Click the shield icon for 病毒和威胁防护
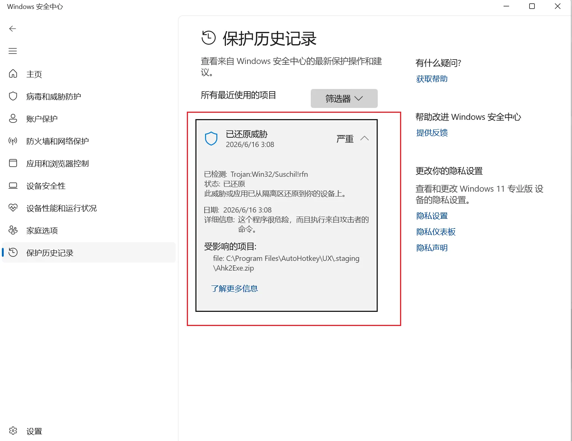This screenshot has width=572, height=441. click(13, 96)
